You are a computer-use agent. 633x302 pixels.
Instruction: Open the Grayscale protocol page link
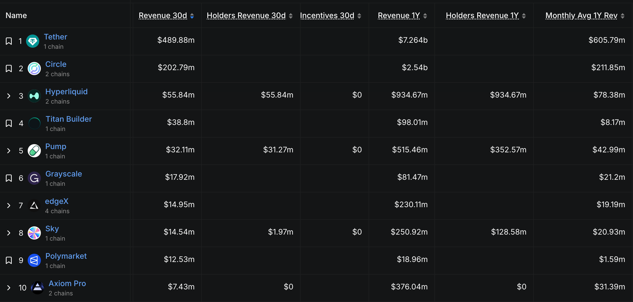64,174
